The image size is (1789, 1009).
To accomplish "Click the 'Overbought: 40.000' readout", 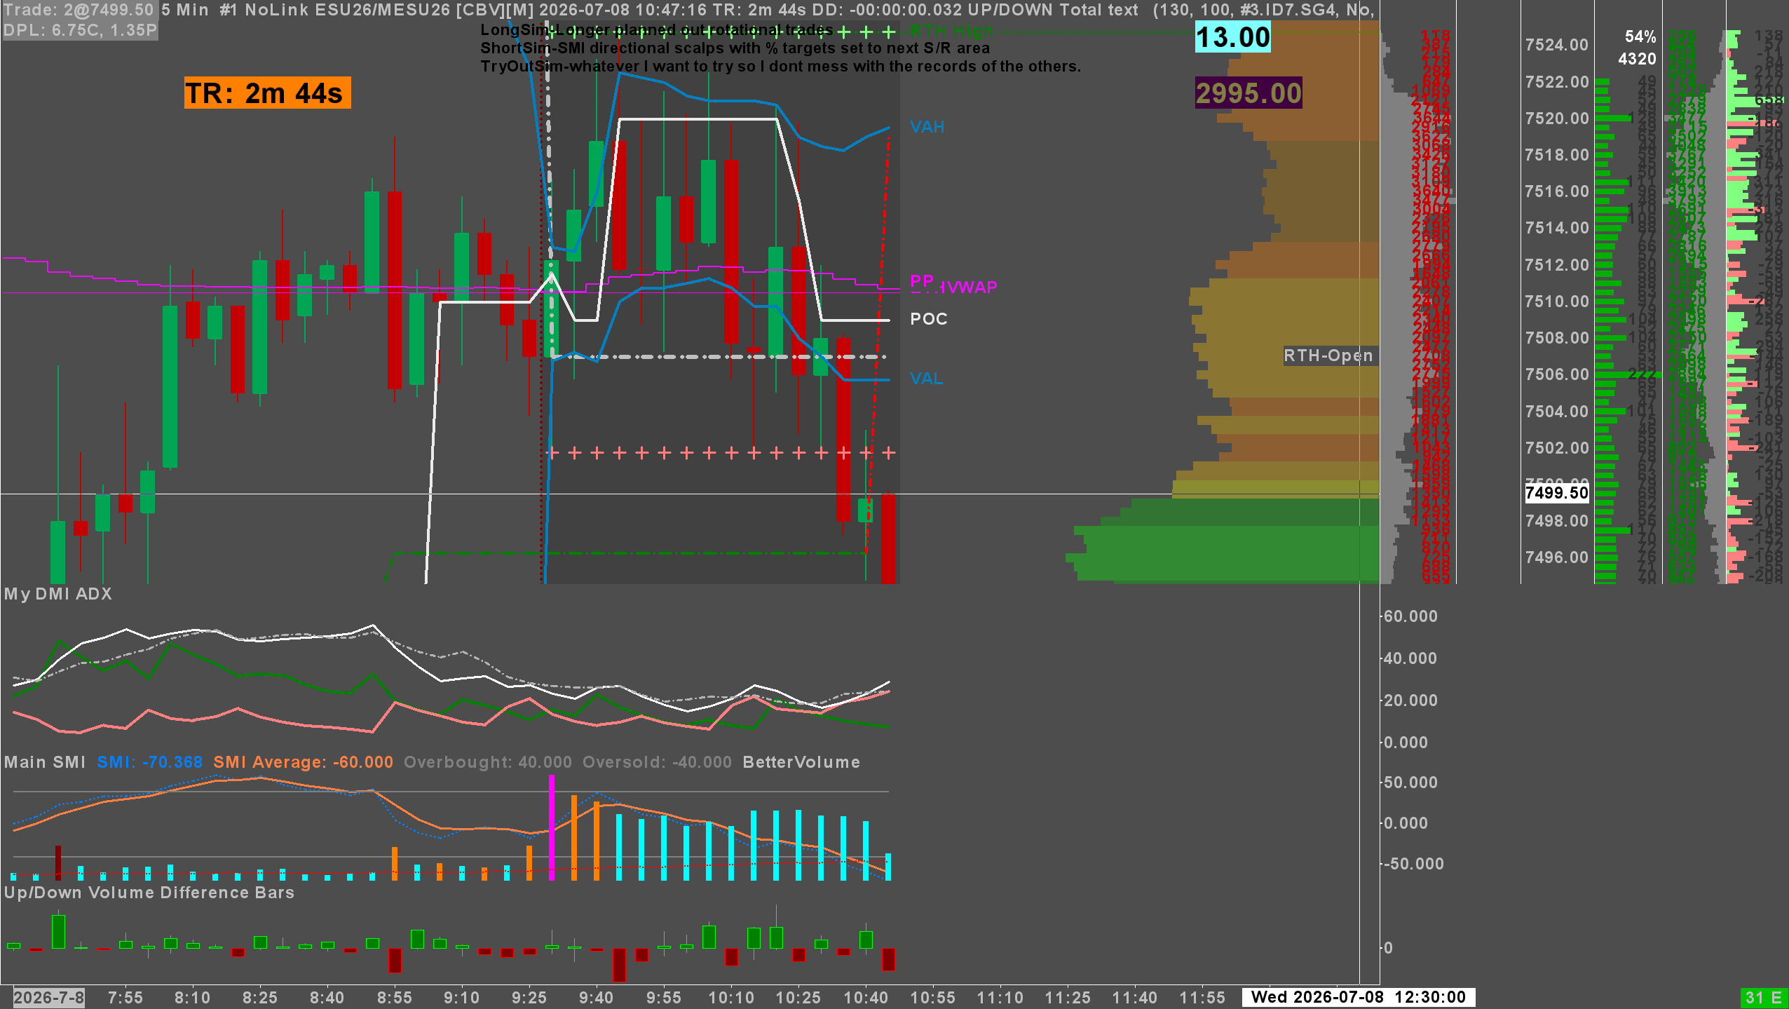I will 488,762.
